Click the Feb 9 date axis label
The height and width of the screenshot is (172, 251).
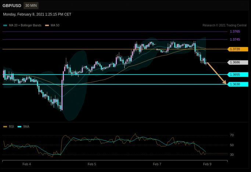tap(207, 164)
